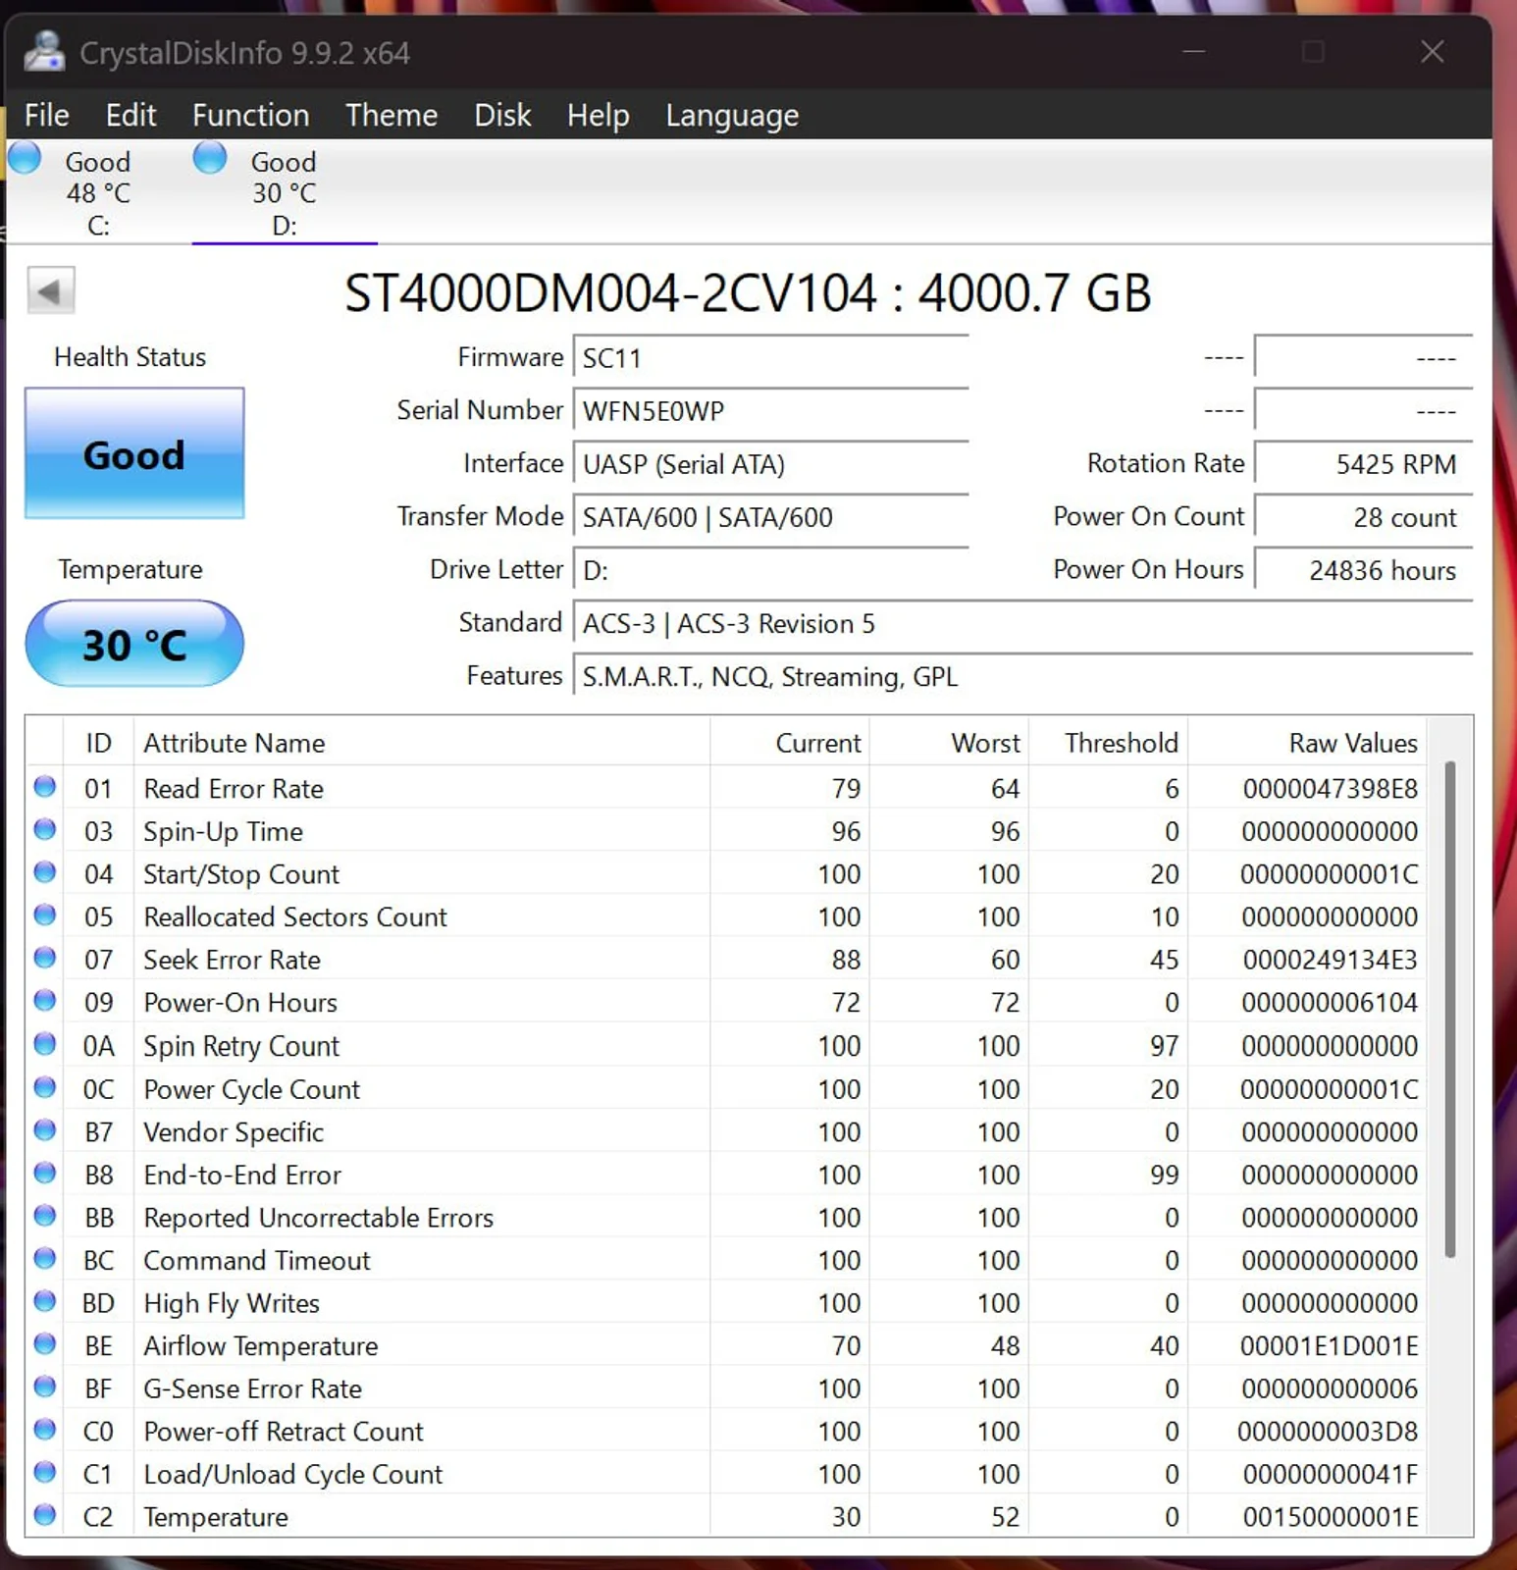Click the status dot for G-Sense Error Rate
The image size is (1517, 1570).
point(45,1387)
